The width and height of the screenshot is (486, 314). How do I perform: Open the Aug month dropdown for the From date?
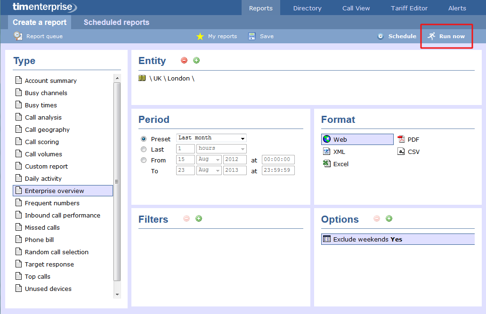pos(209,160)
